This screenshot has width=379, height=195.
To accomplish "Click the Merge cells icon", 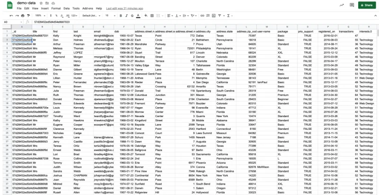I will (x=158, y=16).
